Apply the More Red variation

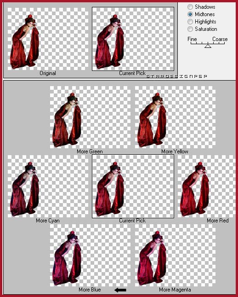click(207, 186)
